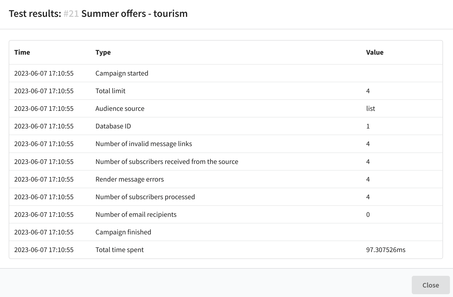This screenshot has height=297, width=453.
Task: Click the Audience source row
Action: 120,109
